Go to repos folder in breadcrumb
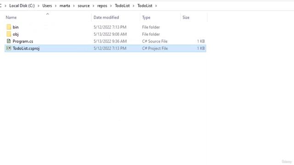The image size is (294, 165). tap(102, 6)
